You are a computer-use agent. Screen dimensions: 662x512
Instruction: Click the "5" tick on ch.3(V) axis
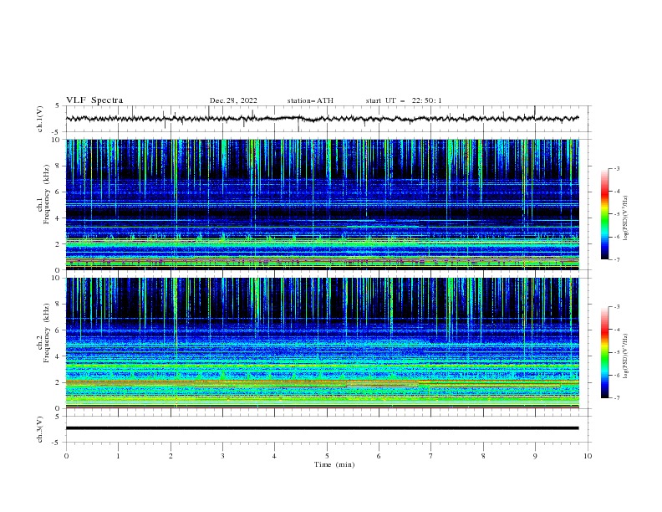click(58, 417)
